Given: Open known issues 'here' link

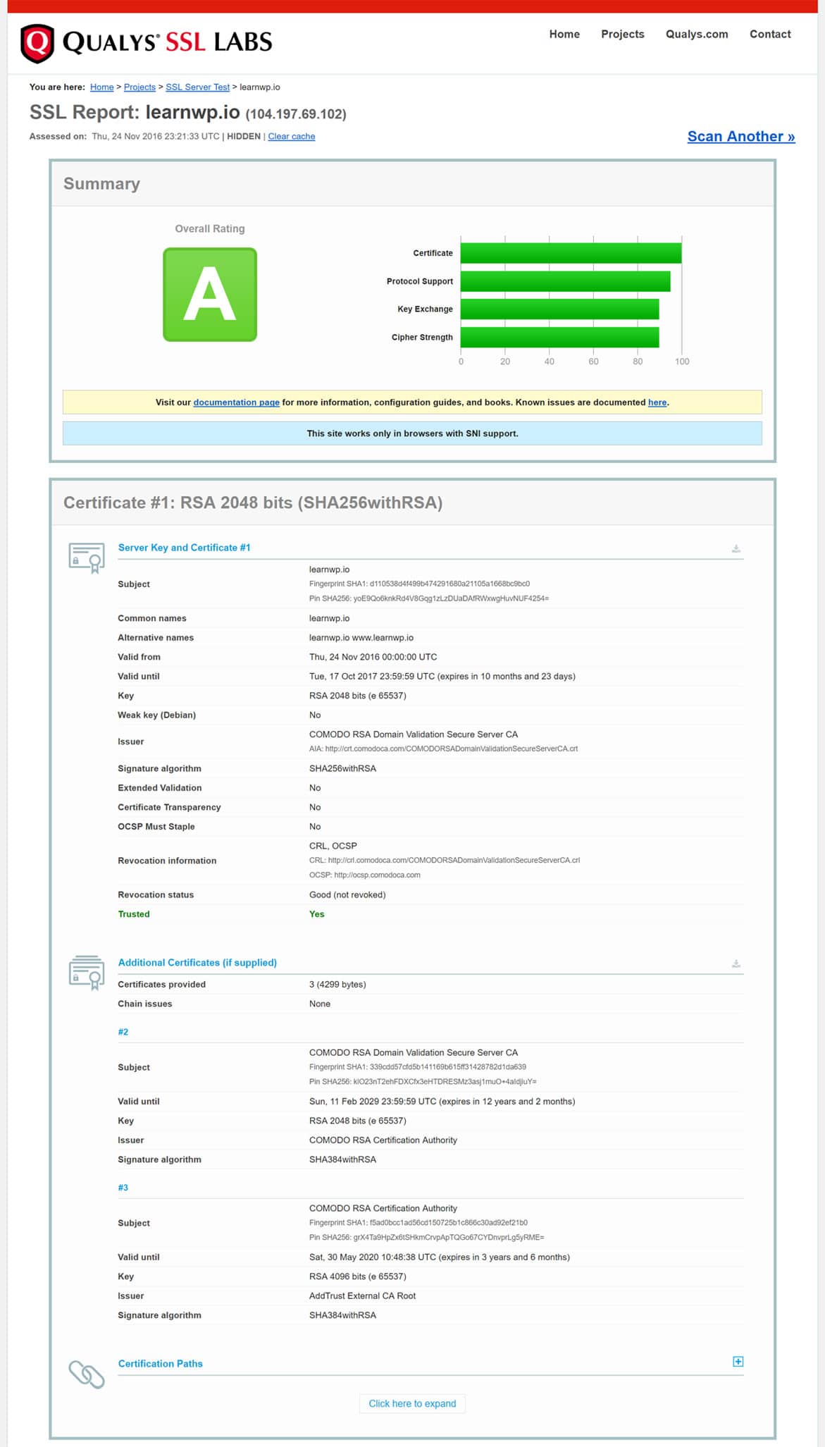Looking at the screenshot, I should 657,402.
